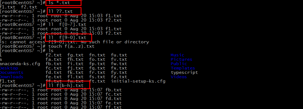Click the blue Documents directory entry
Image resolution: width=303 pixels, height=109 pixels.
tap(12, 72)
